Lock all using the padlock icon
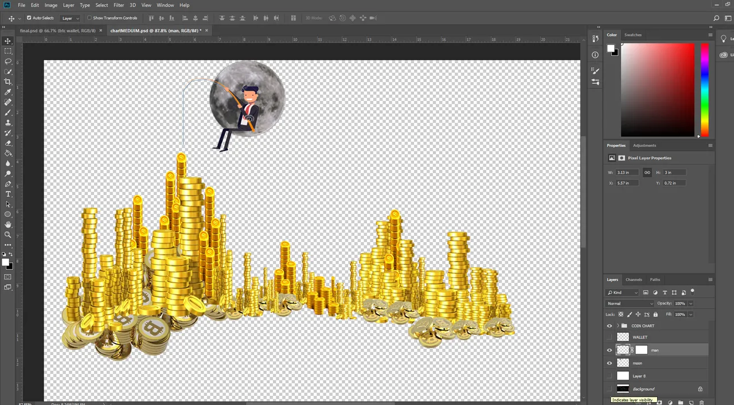Image resolution: width=734 pixels, height=405 pixels. pyautogui.click(x=655, y=314)
